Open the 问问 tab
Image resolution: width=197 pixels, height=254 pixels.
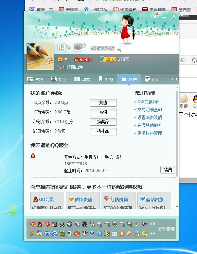coord(152,79)
